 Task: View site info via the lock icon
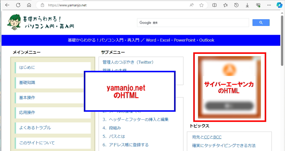pos(42,5)
